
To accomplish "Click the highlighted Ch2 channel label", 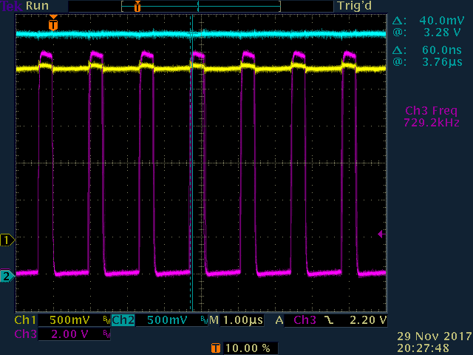I will tap(123, 320).
